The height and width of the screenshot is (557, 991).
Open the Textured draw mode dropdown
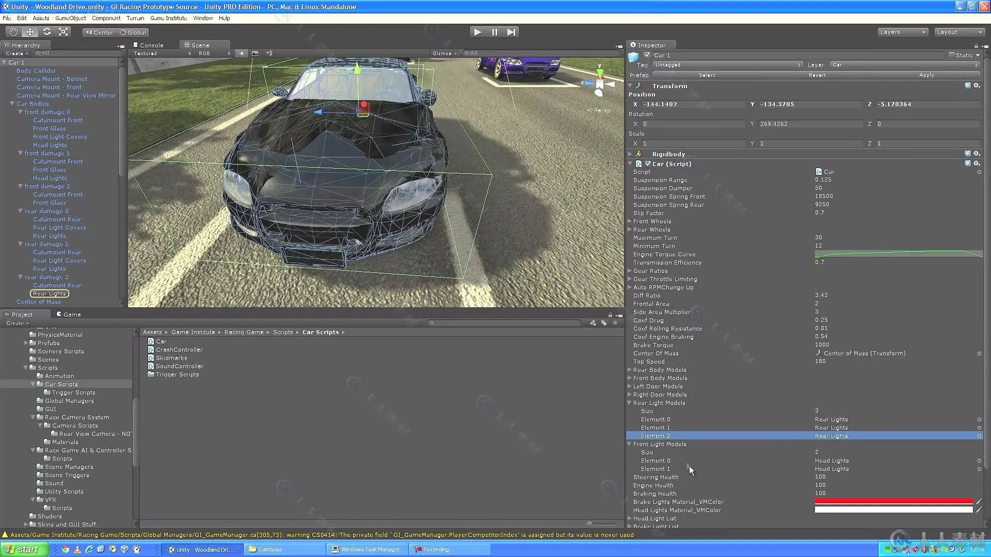tap(162, 53)
